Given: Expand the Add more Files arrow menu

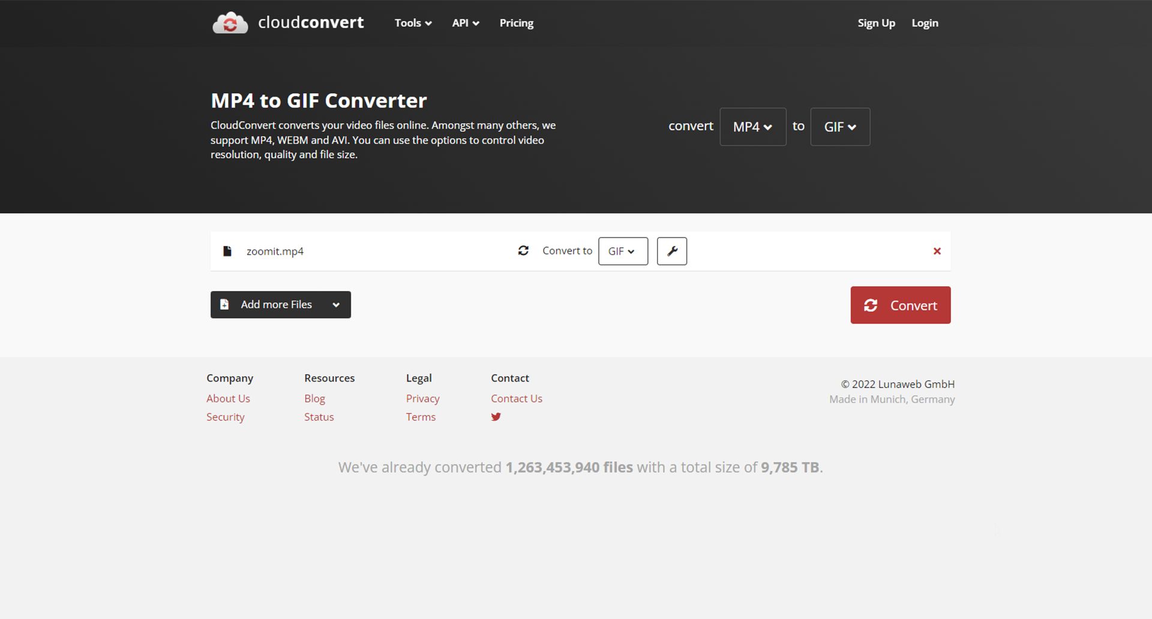Looking at the screenshot, I should click(336, 305).
